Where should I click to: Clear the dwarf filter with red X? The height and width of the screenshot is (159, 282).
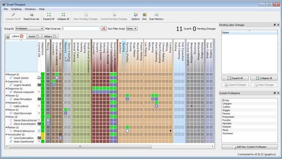[104, 28]
